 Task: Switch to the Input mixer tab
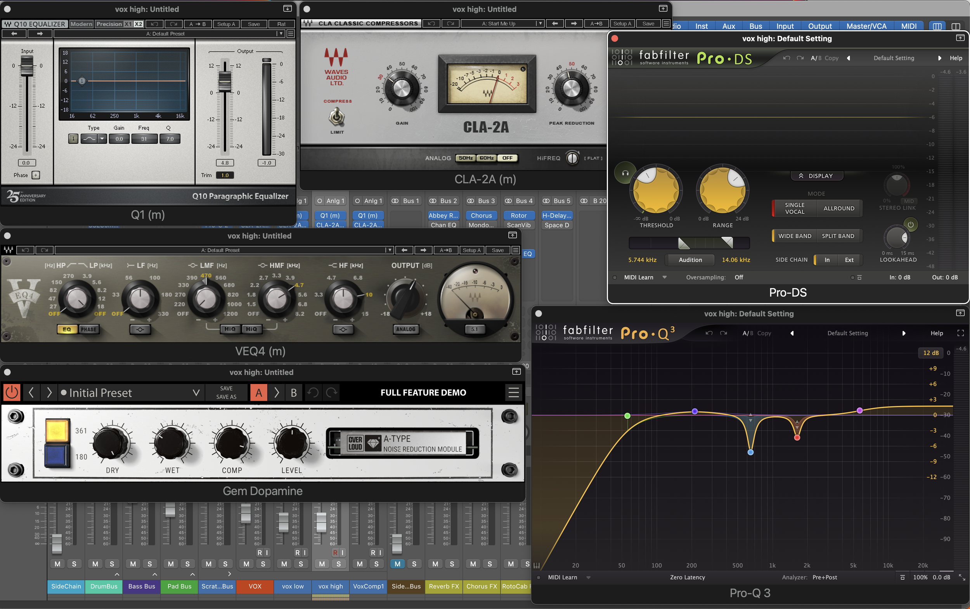coord(785,26)
